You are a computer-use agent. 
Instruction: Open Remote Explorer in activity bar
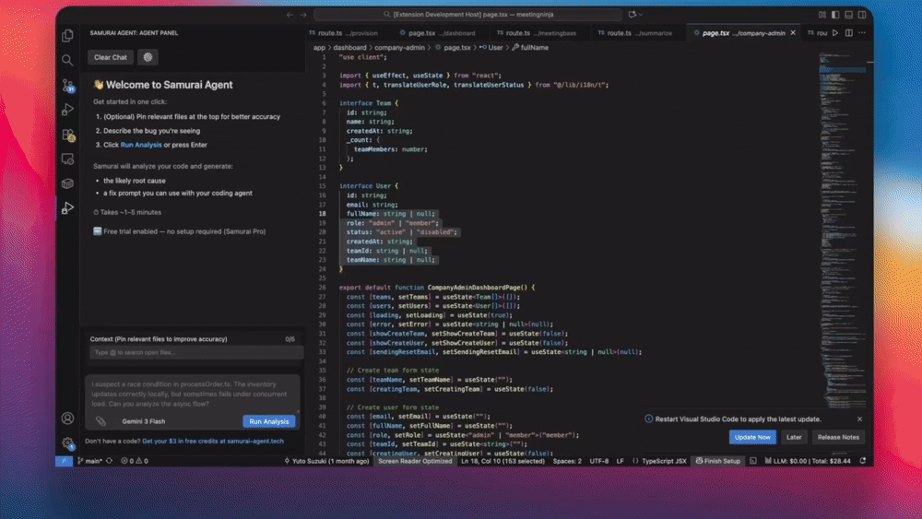(x=67, y=159)
